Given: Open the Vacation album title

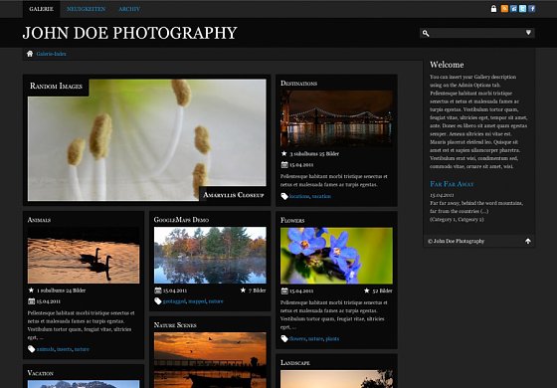Looking at the screenshot, I should pos(41,373).
